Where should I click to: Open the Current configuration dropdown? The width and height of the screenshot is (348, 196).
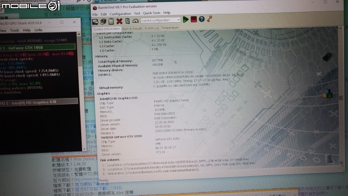(x=160, y=20)
